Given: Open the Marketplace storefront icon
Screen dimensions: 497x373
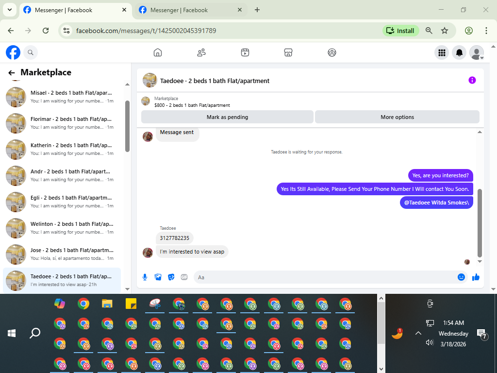Looking at the screenshot, I should [x=288, y=52].
